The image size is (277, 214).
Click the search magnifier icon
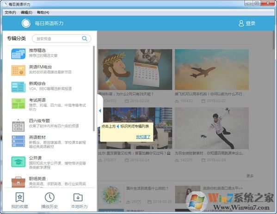point(85,38)
